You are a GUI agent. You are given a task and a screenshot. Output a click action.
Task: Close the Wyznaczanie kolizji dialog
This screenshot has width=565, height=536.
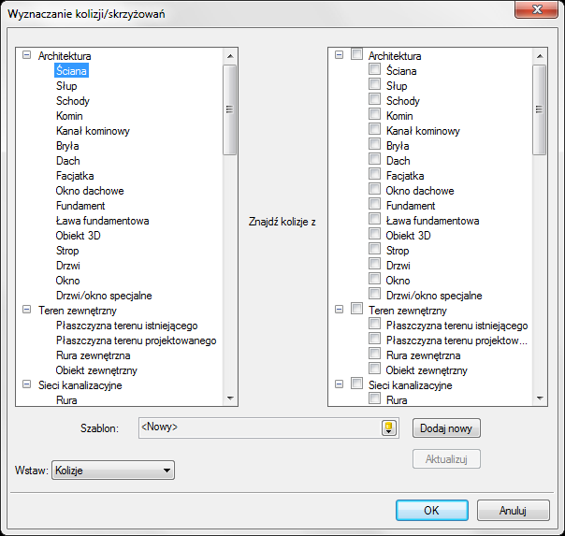(x=537, y=9)
